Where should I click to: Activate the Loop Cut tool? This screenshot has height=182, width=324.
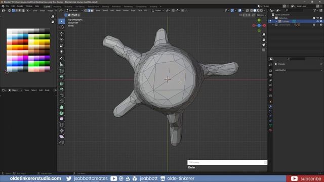pyautogui.click(x=62, y=96)
